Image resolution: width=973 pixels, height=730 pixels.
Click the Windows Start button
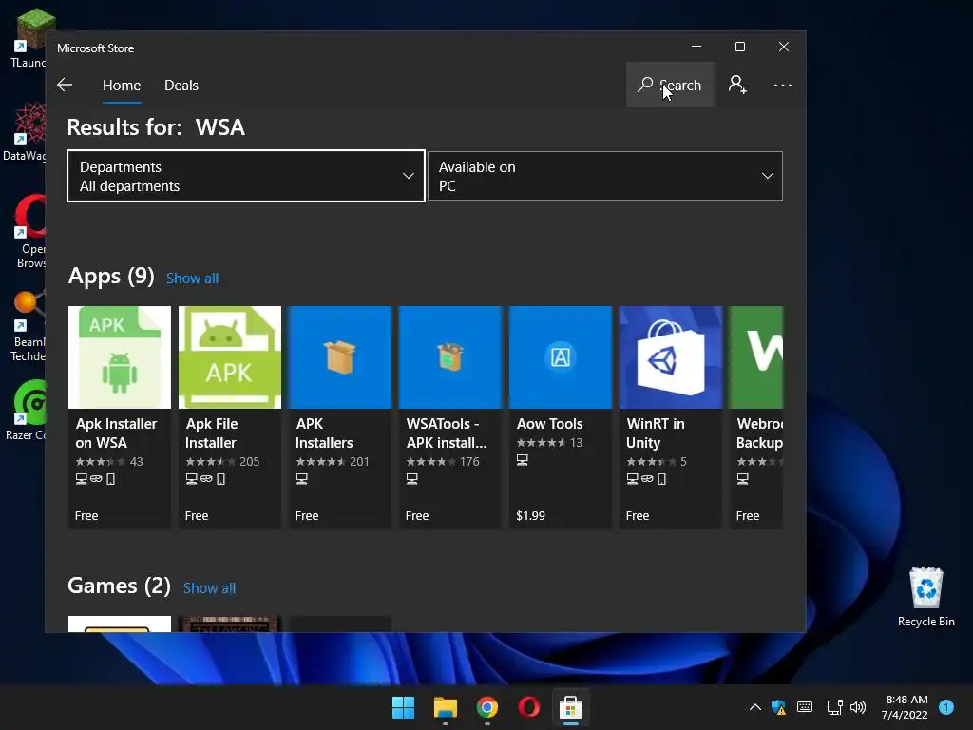403,707
